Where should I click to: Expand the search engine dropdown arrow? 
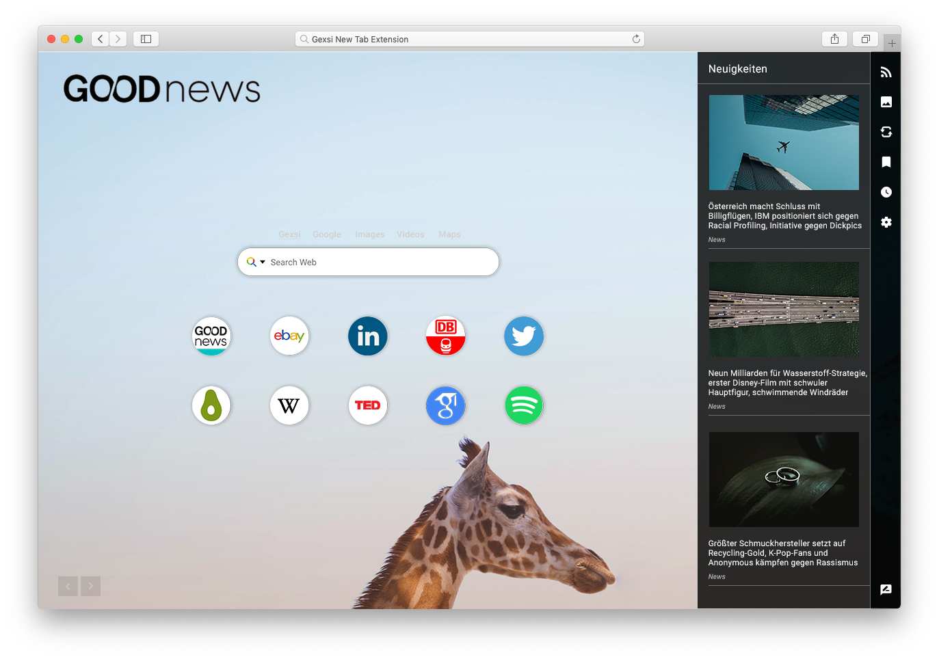(x=263, y=262)
